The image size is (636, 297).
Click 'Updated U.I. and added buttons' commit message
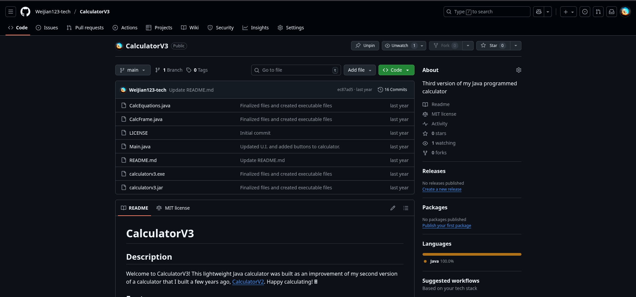[290, 147]
